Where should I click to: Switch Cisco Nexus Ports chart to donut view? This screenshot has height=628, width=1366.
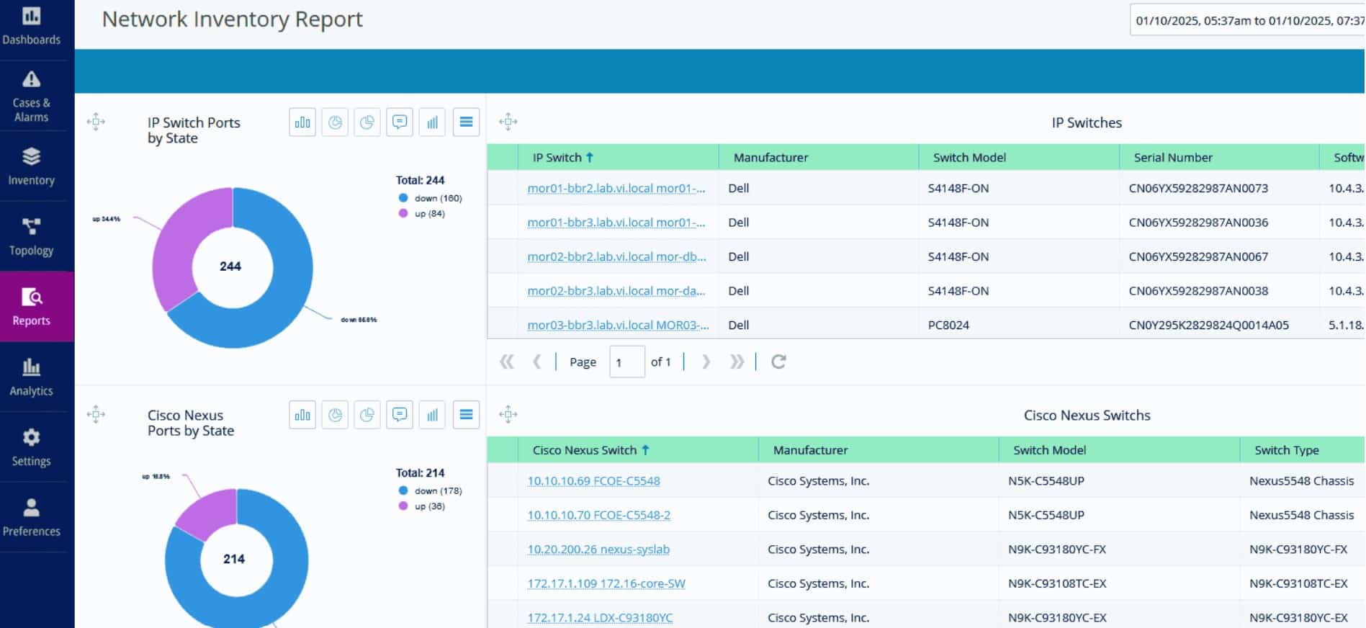(x=335, y=415)
